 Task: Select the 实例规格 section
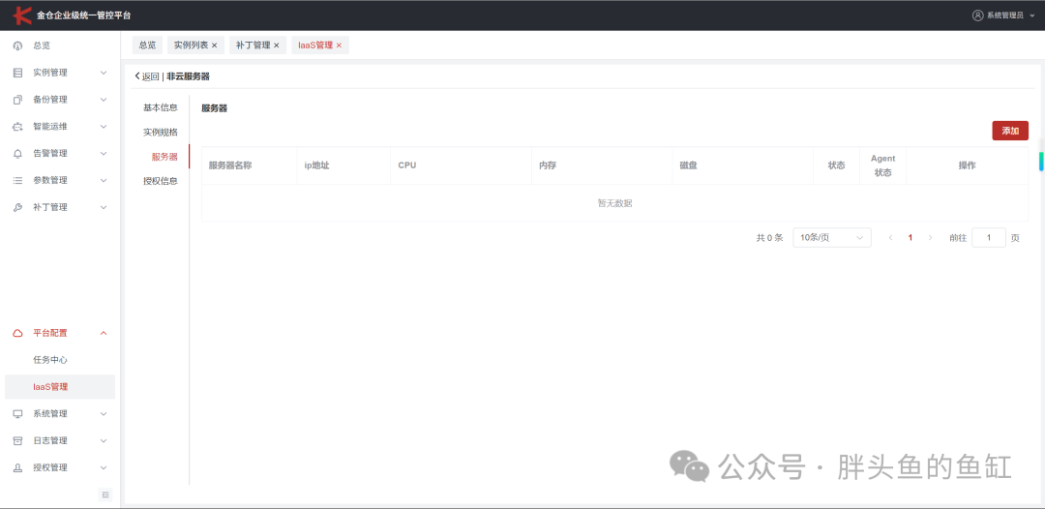click(161, 132)
